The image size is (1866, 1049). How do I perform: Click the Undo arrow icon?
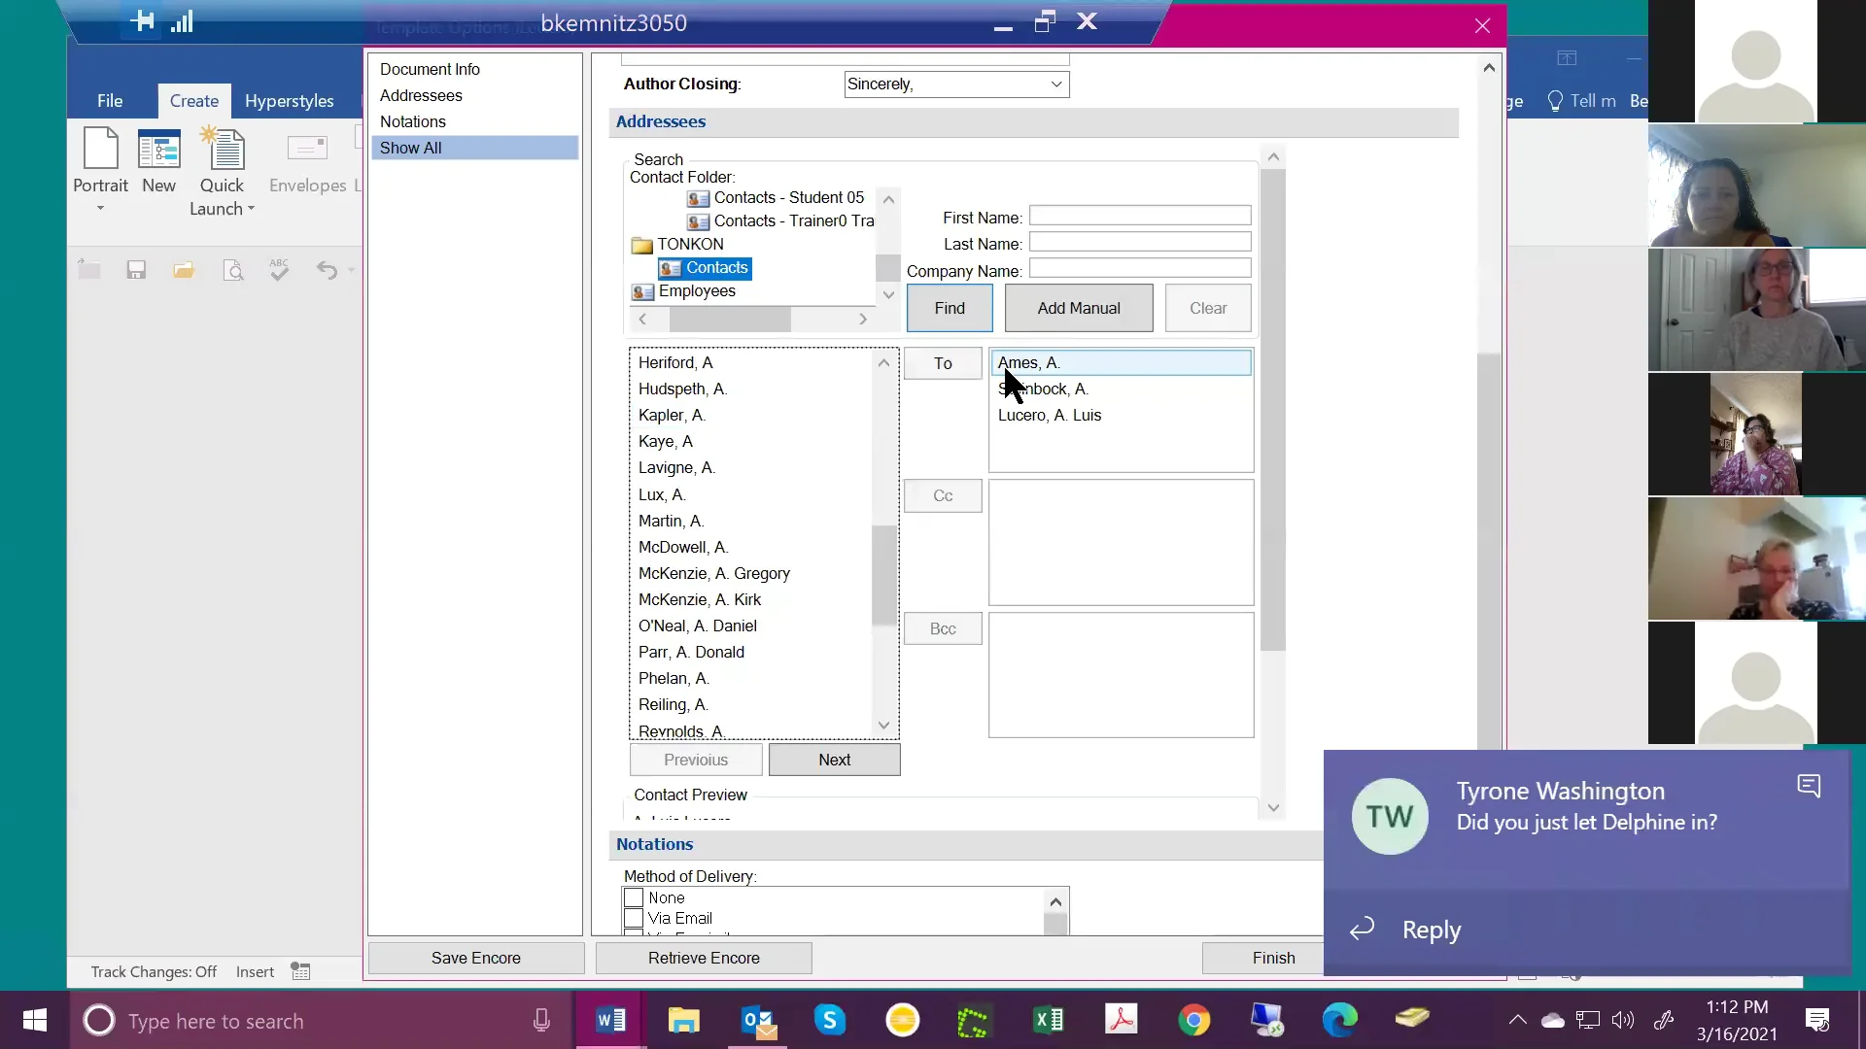(x=329, y=269)
